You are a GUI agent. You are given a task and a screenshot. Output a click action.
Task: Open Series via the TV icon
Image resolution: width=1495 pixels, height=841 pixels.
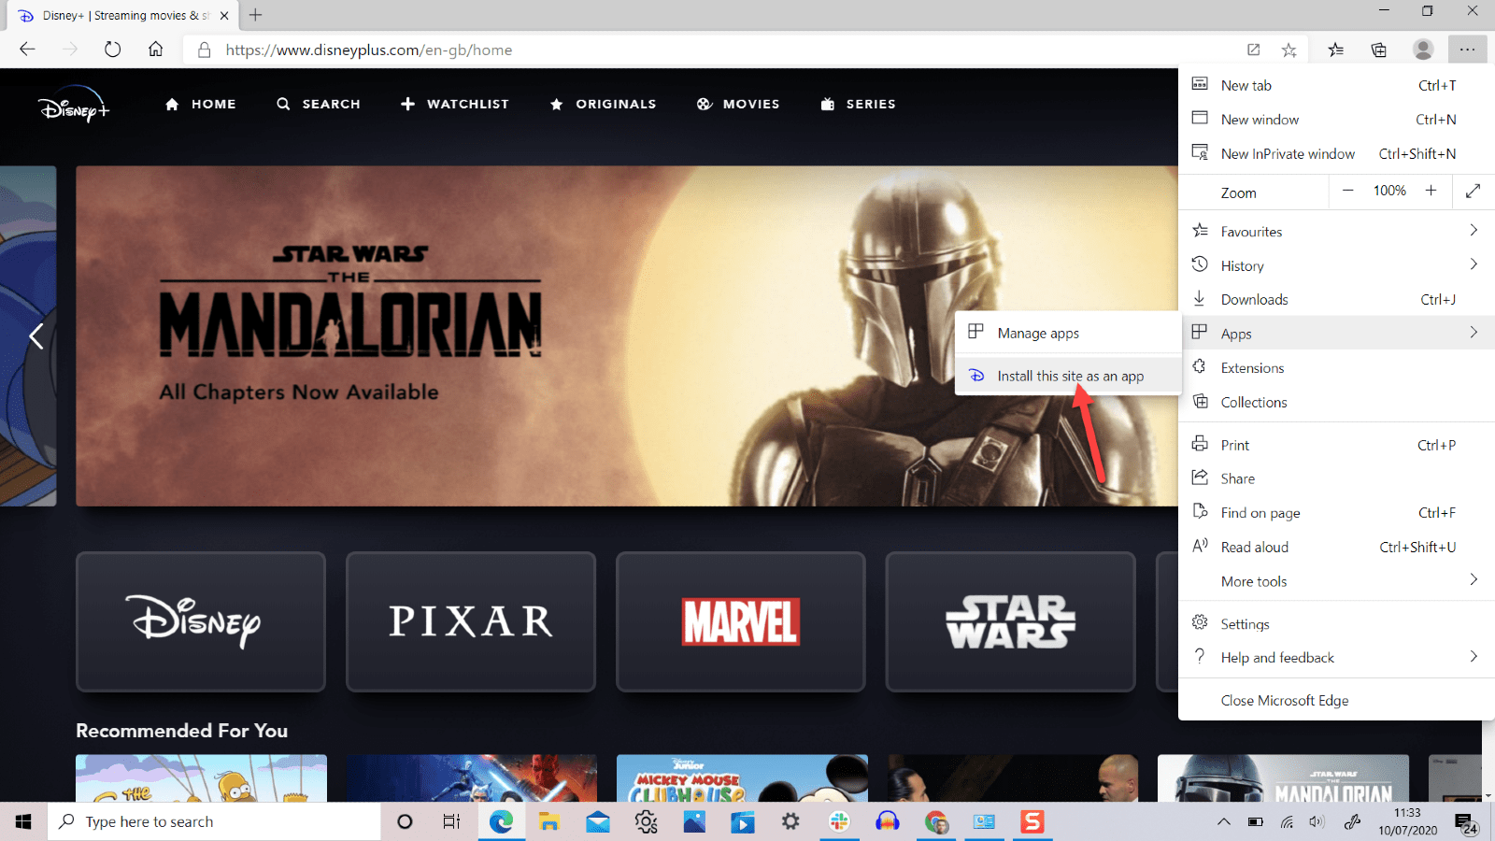click(x=826, y=104)
